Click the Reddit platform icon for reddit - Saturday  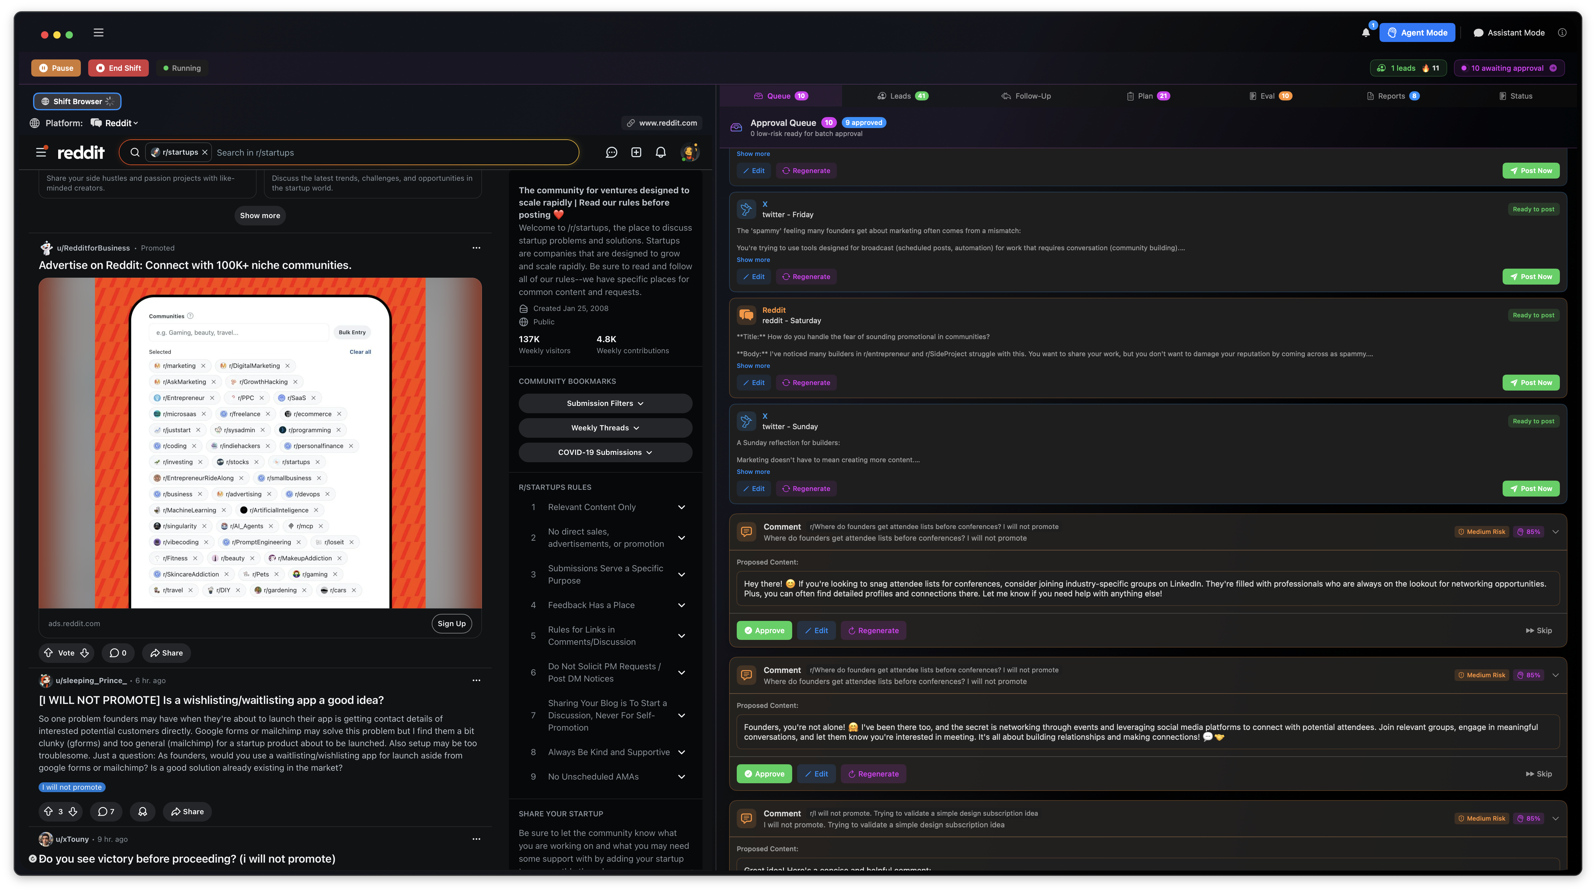coord(746,315)
